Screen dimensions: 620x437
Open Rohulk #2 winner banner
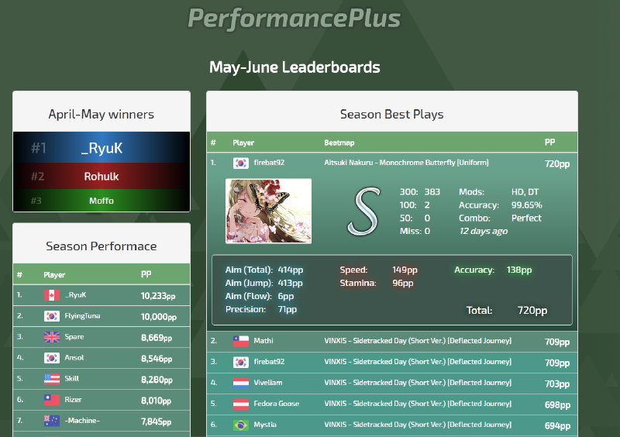point(102,176)
